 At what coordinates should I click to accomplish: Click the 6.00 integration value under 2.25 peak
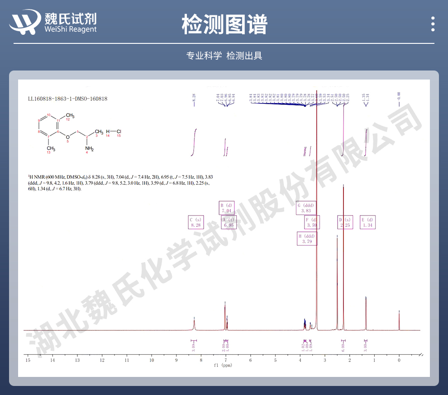pos(343,348)
